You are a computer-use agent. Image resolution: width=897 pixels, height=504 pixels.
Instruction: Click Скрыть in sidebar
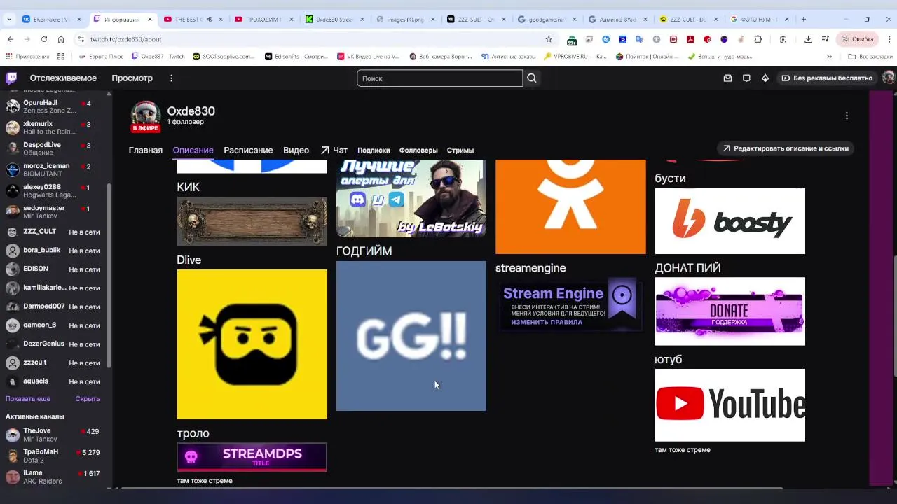88,398
